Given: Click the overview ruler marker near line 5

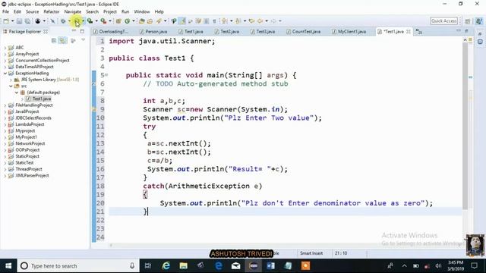Looking at the screenshot, I should [471, 77].
